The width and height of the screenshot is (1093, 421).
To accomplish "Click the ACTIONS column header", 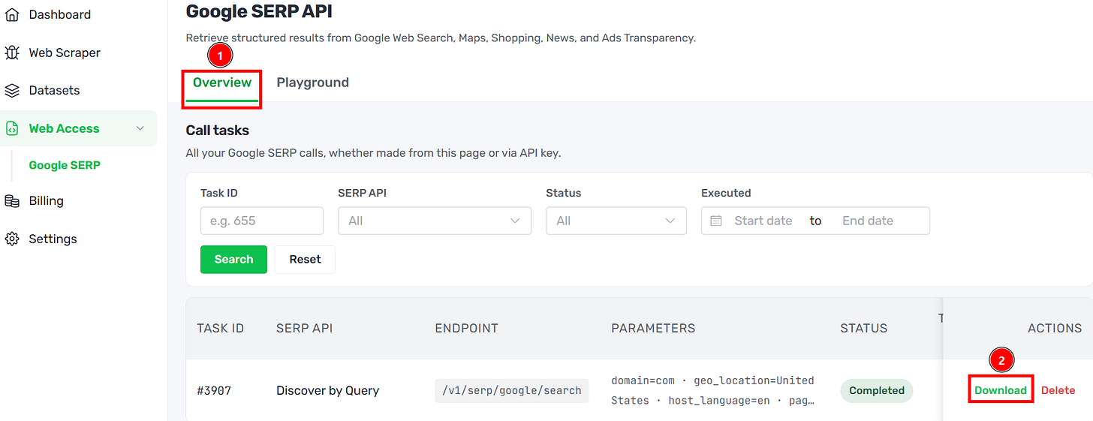I will point(1055,328).
